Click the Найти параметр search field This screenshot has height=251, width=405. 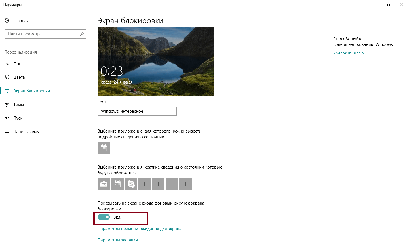tap(45, 34)
